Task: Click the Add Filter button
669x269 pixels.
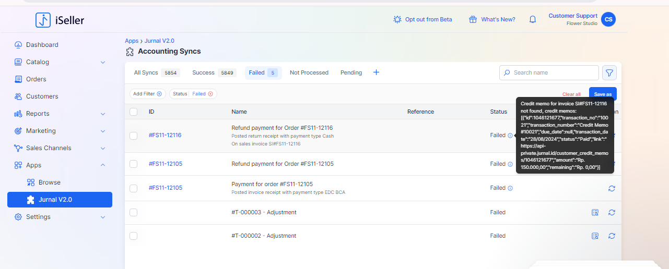Action: click(x=148, y=94)
